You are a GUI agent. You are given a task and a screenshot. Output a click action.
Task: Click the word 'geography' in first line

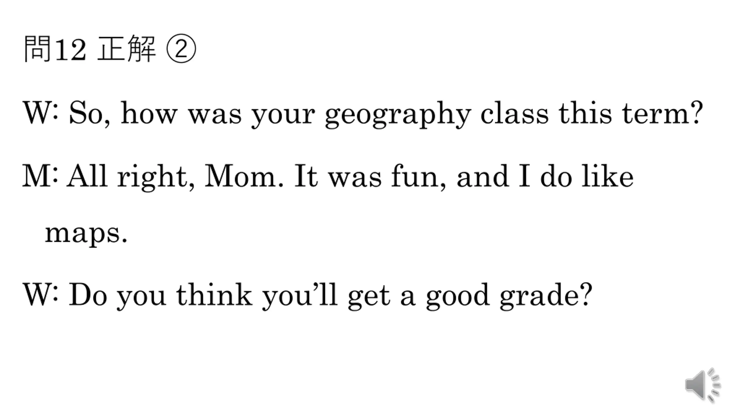398,115
